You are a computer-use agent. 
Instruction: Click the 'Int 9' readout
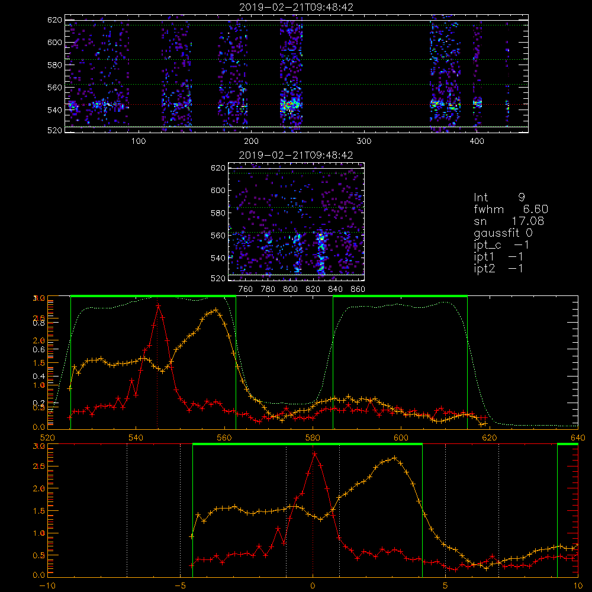499,197
